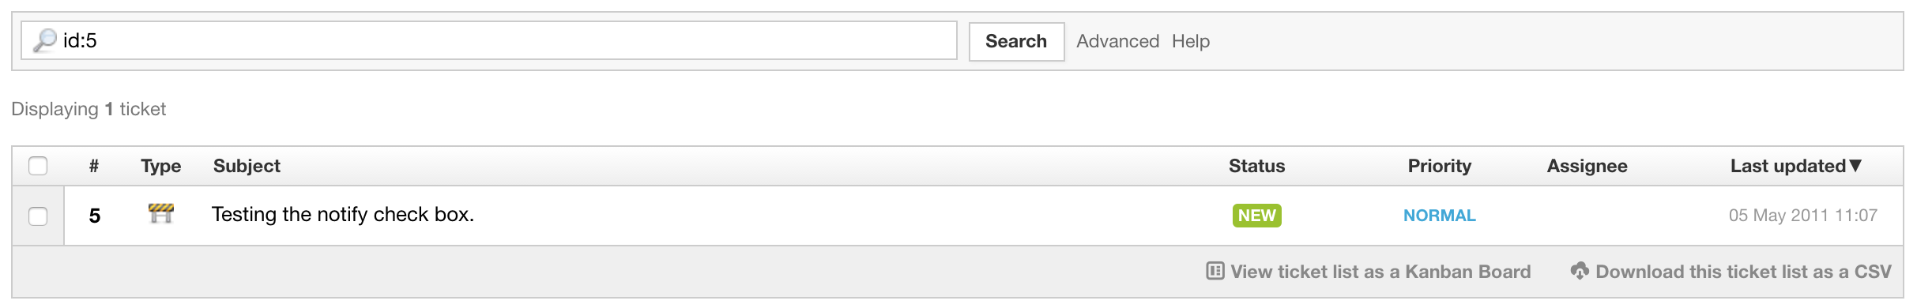Click the cloud download CSV icon
1917x308 pixels.
tap(1580, 271)
